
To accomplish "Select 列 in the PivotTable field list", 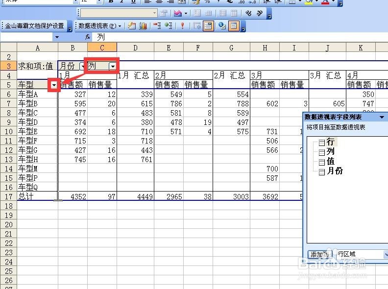I will coord(330,151).
